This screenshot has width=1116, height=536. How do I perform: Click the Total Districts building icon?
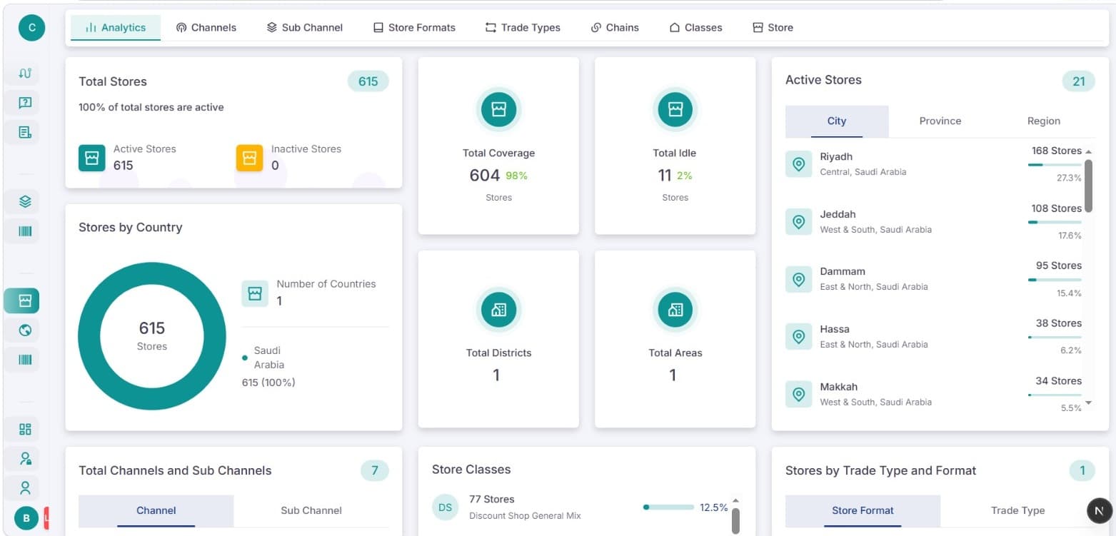pos(498,309)
